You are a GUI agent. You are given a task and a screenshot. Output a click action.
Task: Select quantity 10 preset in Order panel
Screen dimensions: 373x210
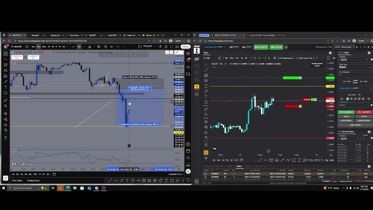point(359,99)
